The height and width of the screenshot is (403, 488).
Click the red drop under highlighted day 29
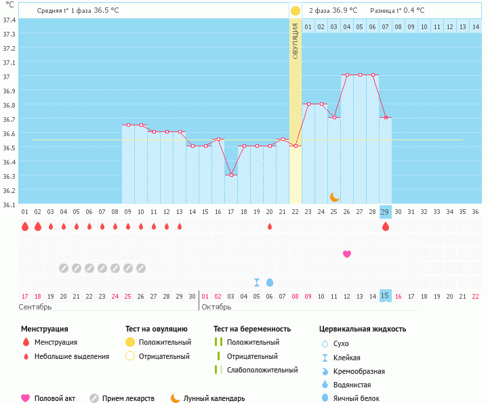point(386,226)
